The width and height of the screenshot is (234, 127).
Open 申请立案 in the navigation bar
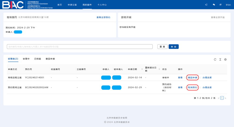(72, 5)
